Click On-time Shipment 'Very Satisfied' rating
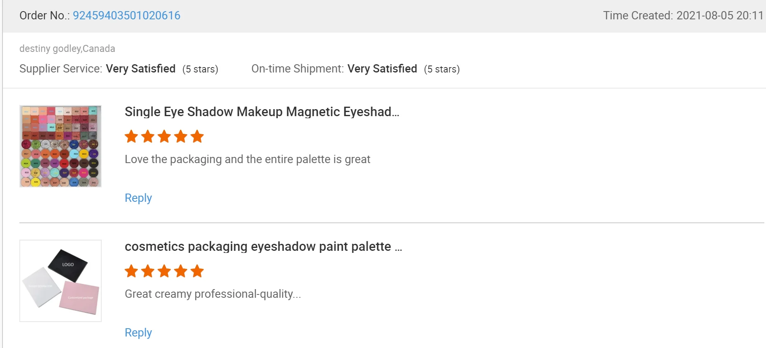766x348 pixels. point(382,69)
